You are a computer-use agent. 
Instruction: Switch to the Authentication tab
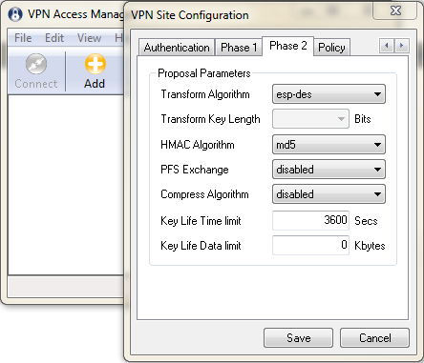tap(177, 48)
